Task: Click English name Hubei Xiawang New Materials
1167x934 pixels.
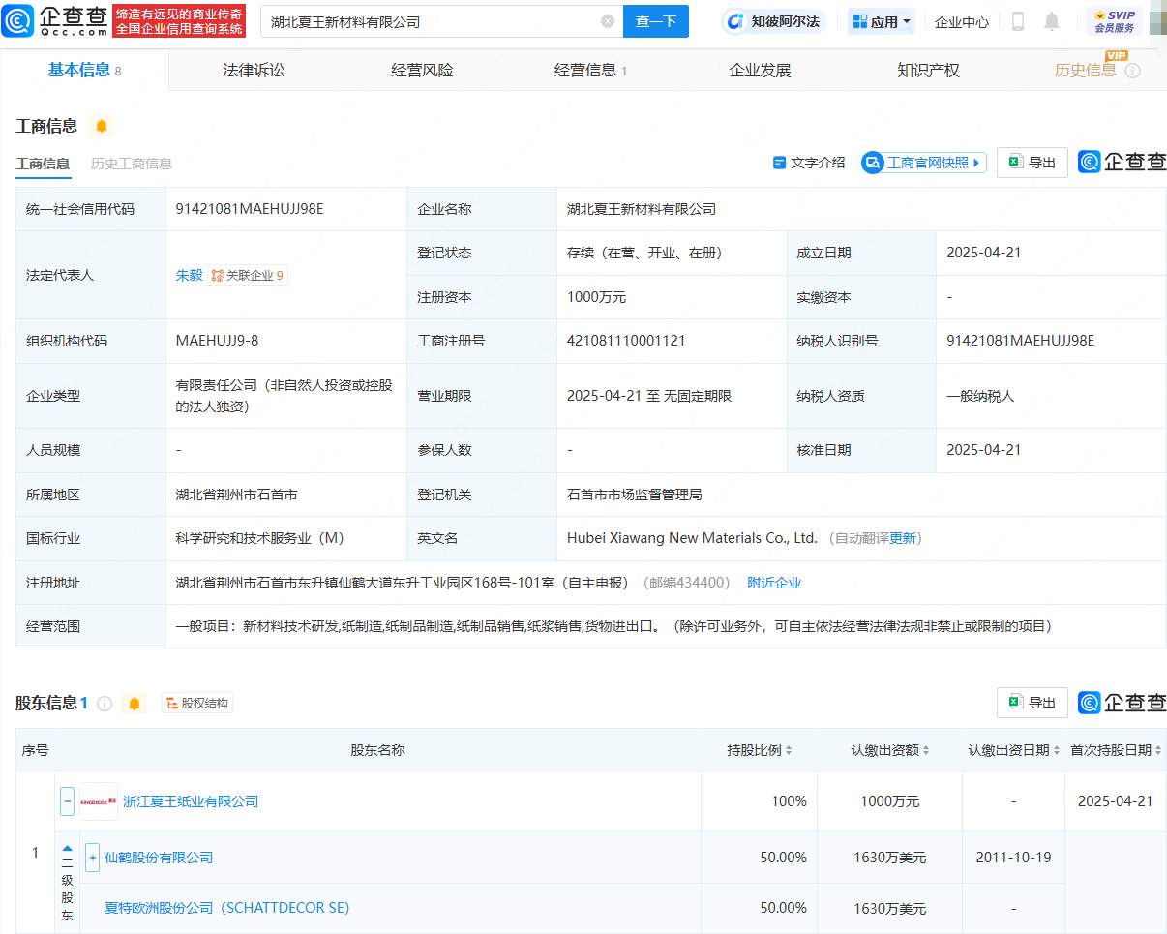Action: [693, 538]
